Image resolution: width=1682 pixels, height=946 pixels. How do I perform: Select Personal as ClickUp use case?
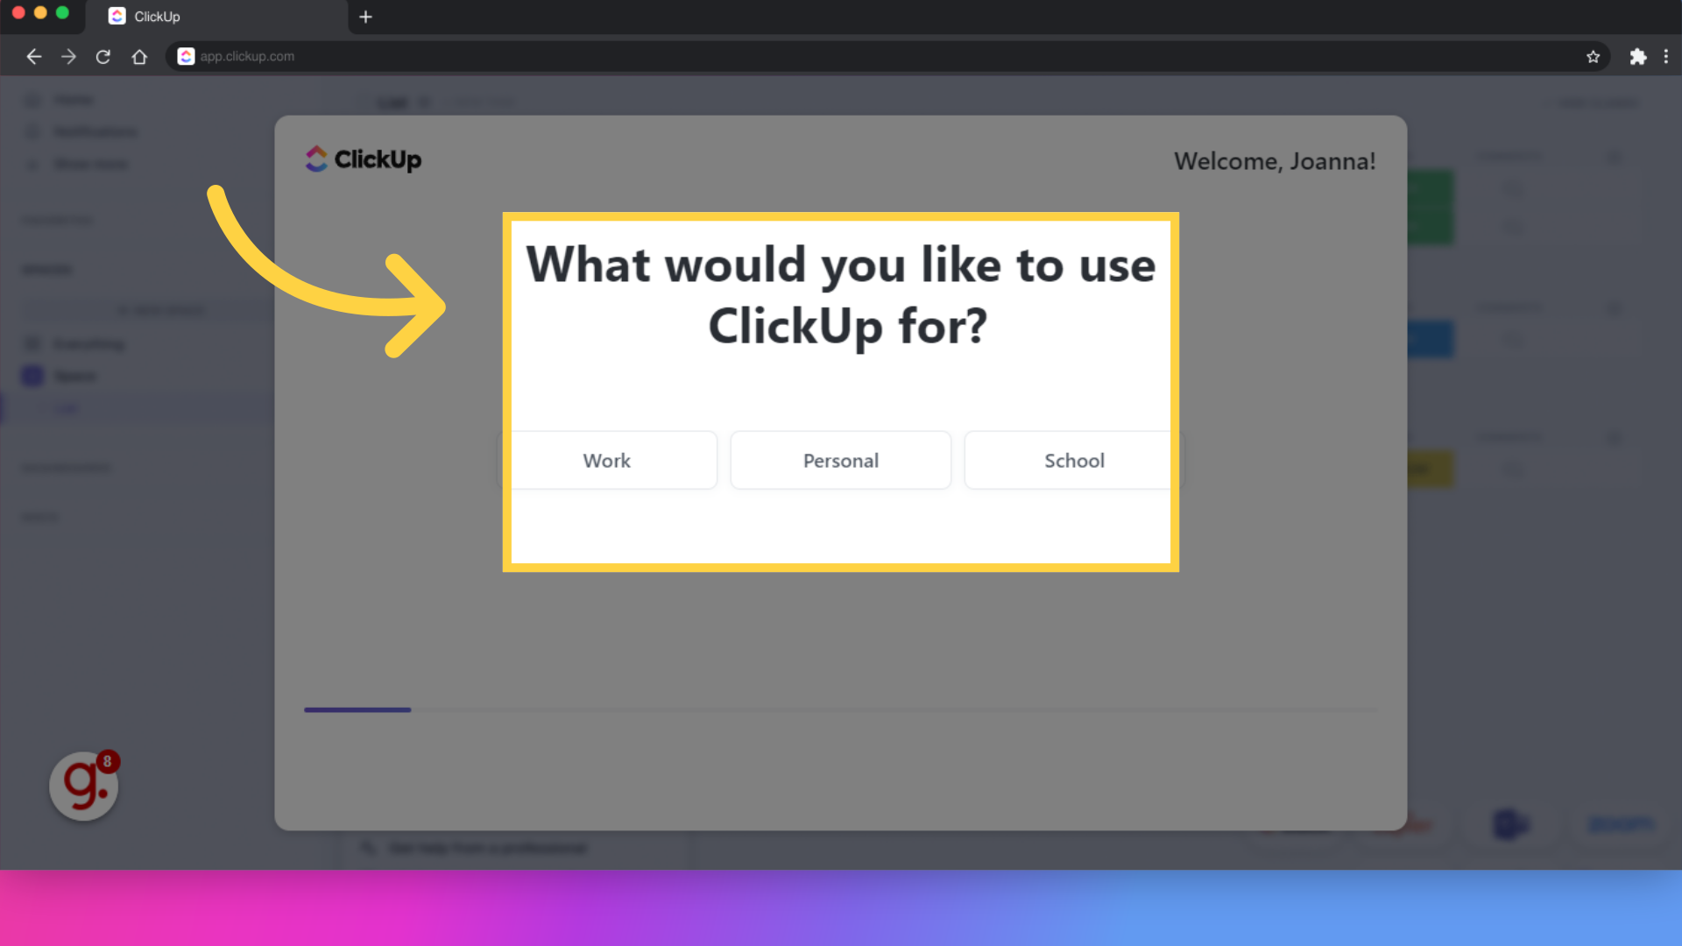click(841, 460)
